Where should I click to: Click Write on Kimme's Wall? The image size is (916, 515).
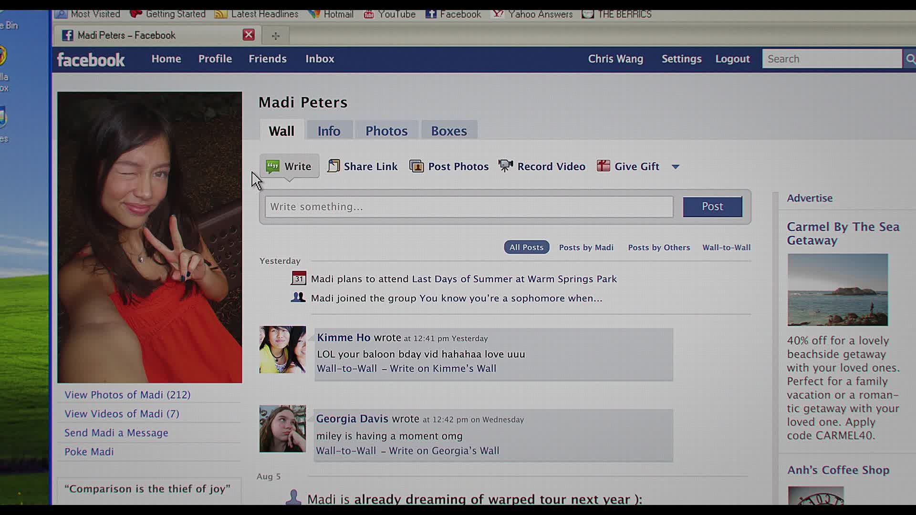[443, 369]
